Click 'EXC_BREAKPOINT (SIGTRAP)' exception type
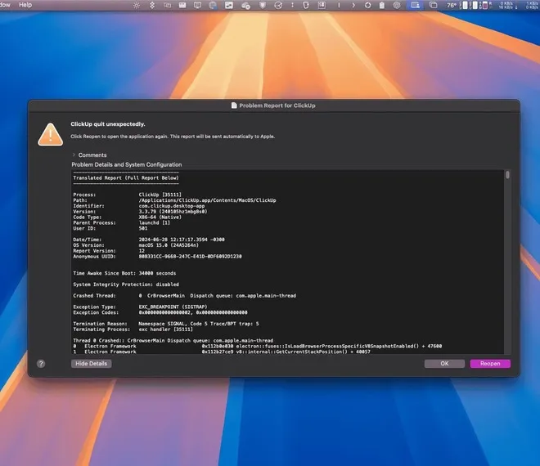This screenshot has width=540, height=466. (173, 307)
